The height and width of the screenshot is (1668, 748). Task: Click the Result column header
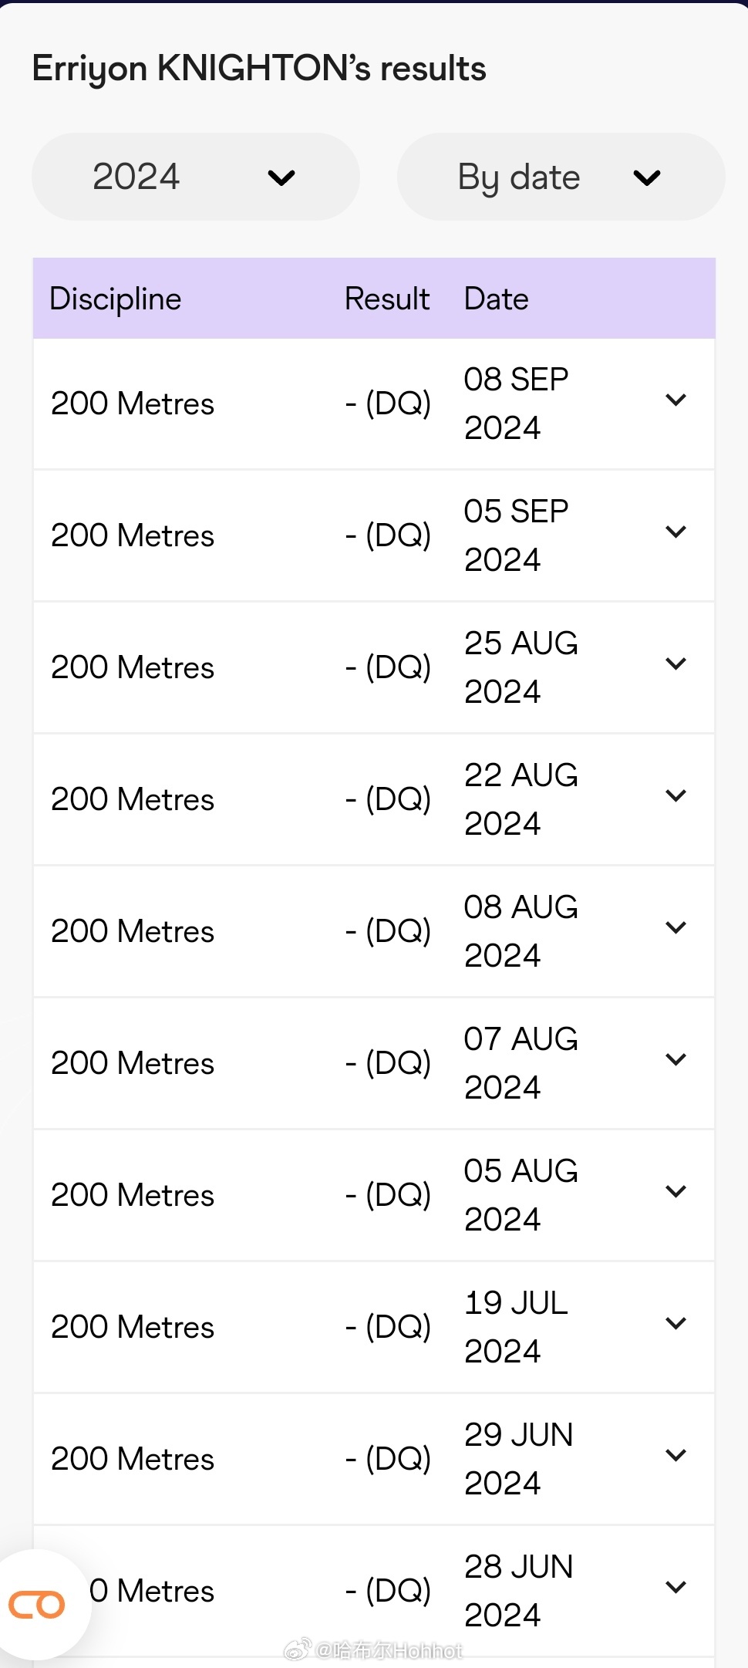pyautogui.click(x=387, y=299)
